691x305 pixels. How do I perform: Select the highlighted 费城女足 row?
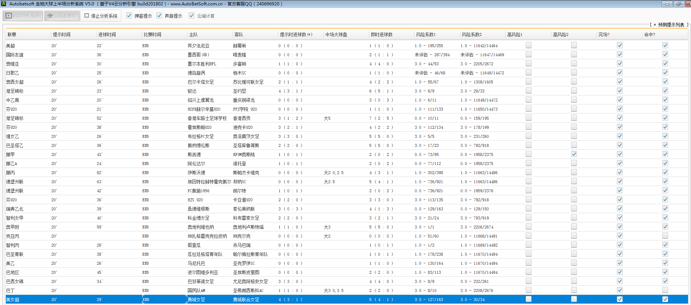pos(196,300)
